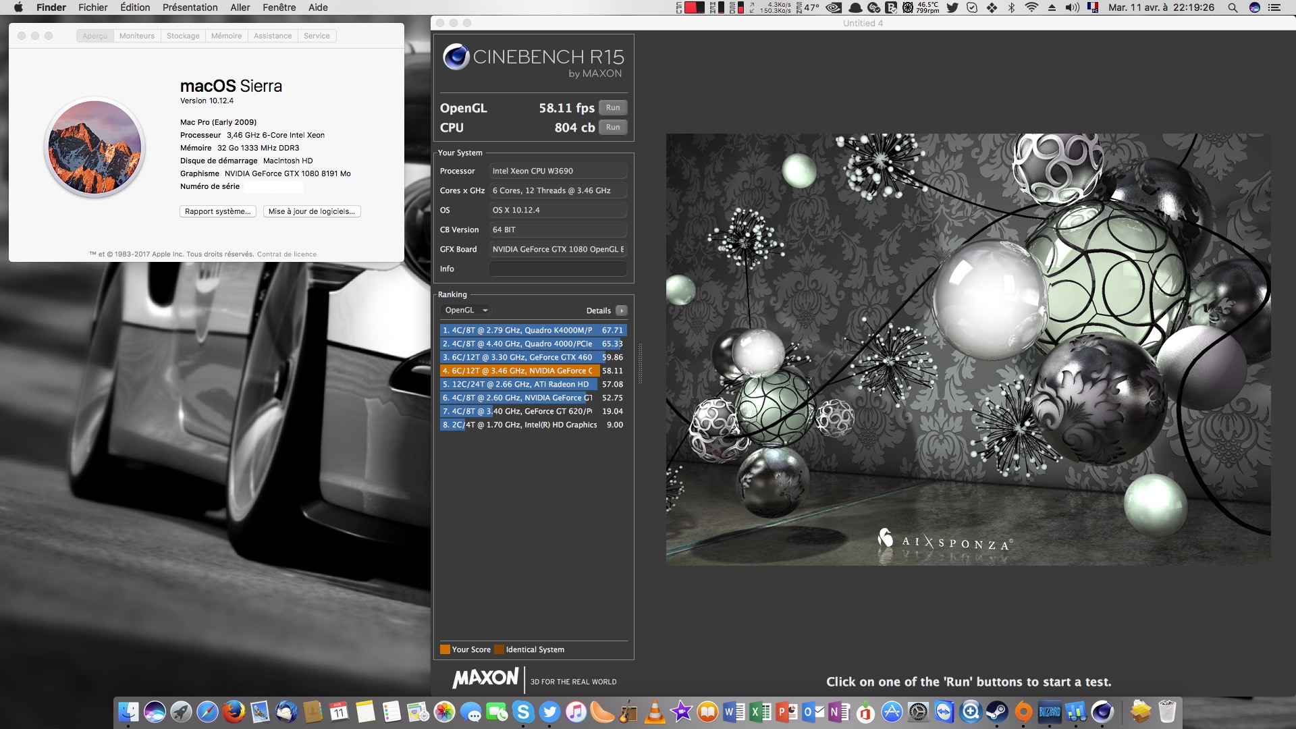Open Steam from the Dock

coord(997,711)
